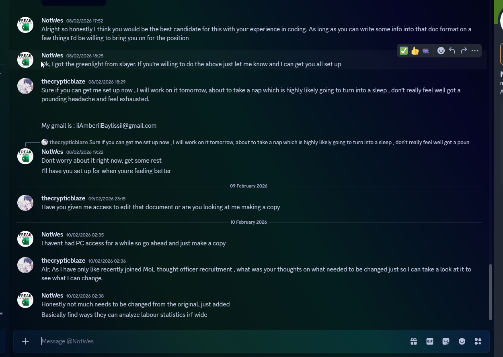The width and height of the screenshot is (503, 357).
Task: Forward the hovered message
Action: 464,51
